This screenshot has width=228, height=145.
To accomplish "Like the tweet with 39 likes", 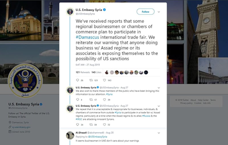I will click(x=104, y=99).
